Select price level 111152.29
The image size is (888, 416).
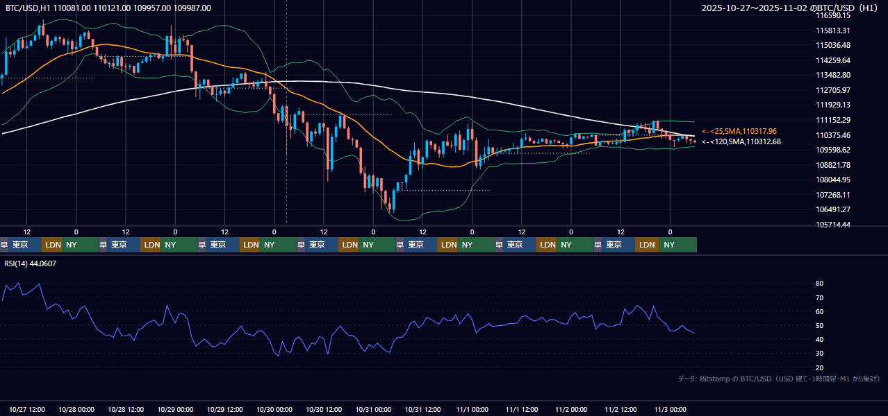click(x=832, y=120)
